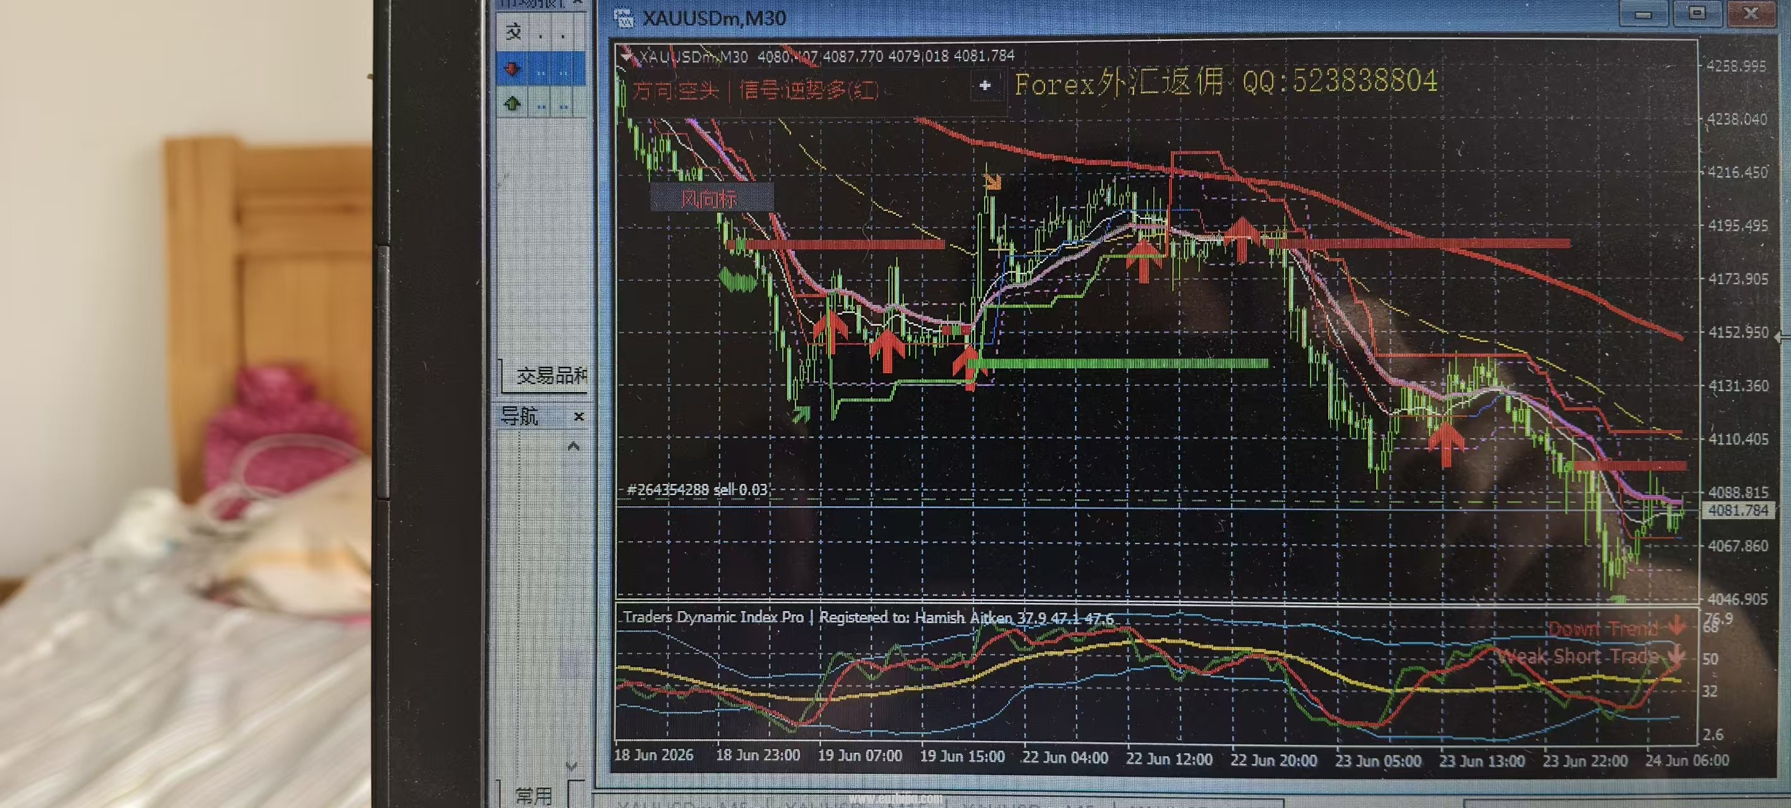
Task: Click the 交 column header in Market Watch
Action: [513, 32]
